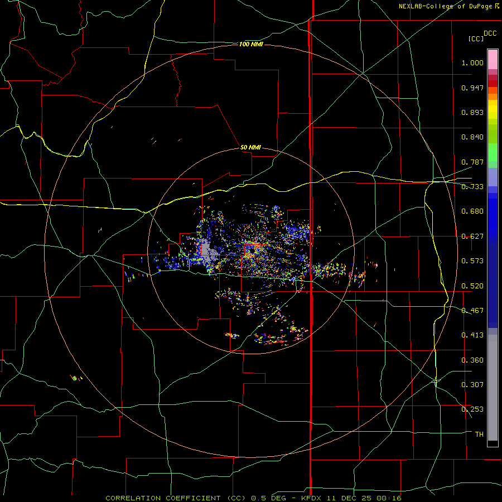Click the KFDX station identifier
Screen dimensions: 502x502
point(312,498)
